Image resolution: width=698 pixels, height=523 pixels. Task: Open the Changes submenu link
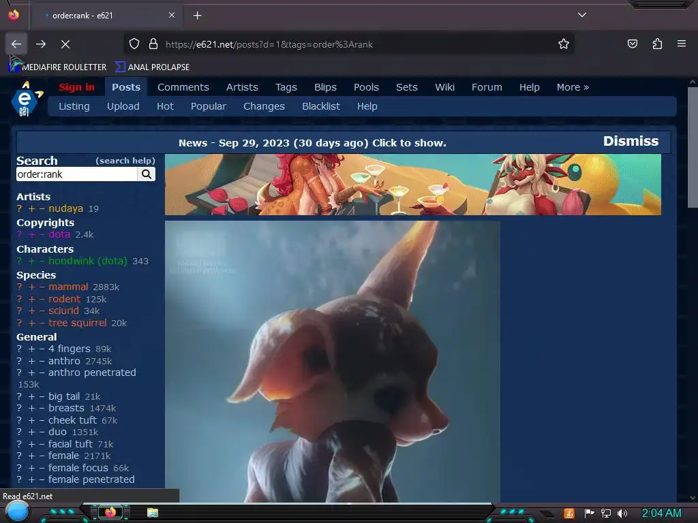point(264,106)
